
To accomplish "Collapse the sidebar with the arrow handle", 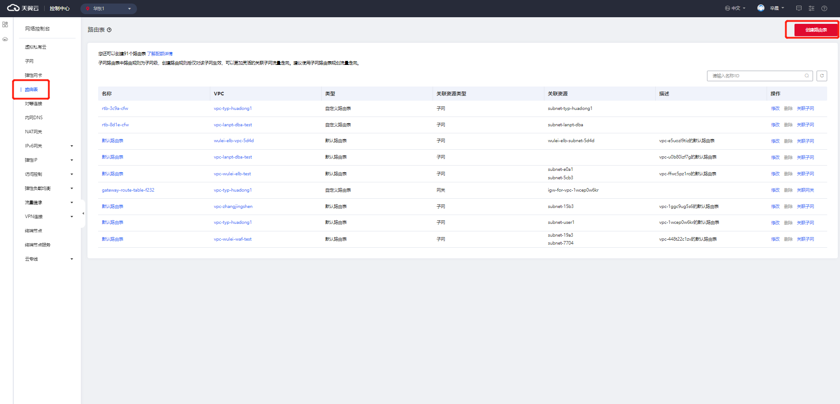I will [83, 214].
